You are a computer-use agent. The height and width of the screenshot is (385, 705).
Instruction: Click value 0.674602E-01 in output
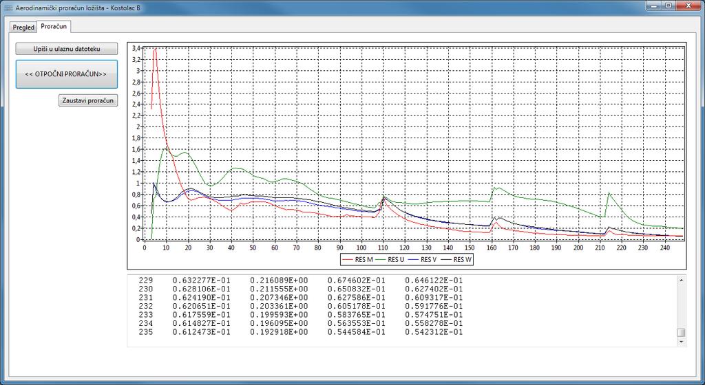[x=357, y=280]
